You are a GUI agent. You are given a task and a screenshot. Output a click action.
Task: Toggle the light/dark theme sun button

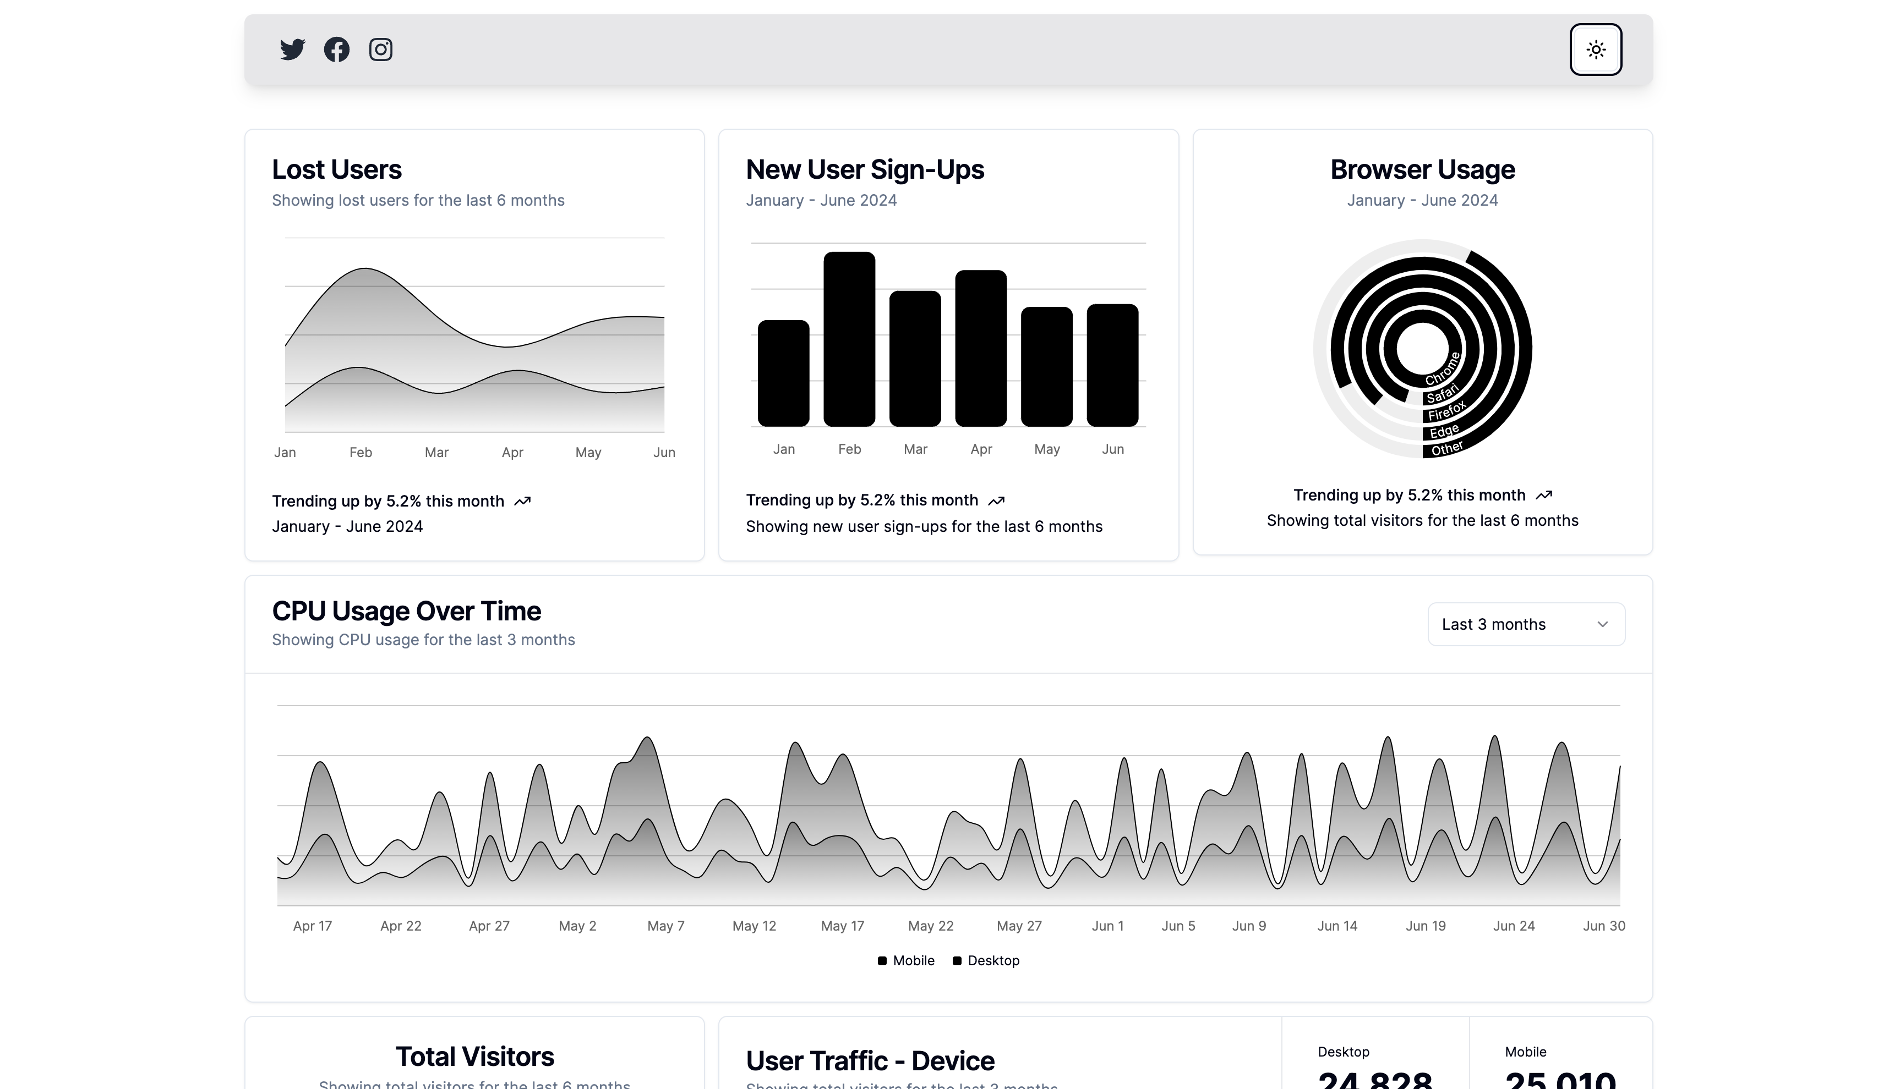[x=1596, y=50]
